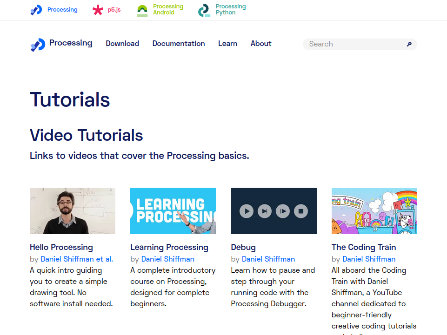The image size is (447, 335).
Task: Open the Debug tutorial thumbnail
Action: [274, 210]
